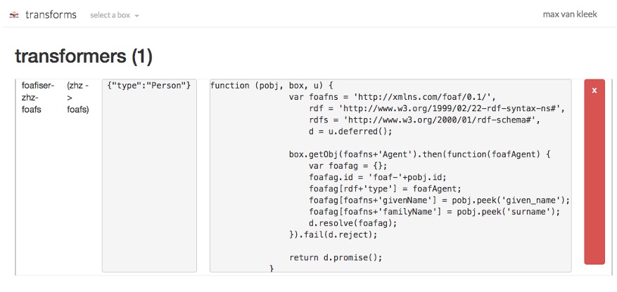Place cursor on 'd = u.deferred();' line

click(x=350, y=132)
